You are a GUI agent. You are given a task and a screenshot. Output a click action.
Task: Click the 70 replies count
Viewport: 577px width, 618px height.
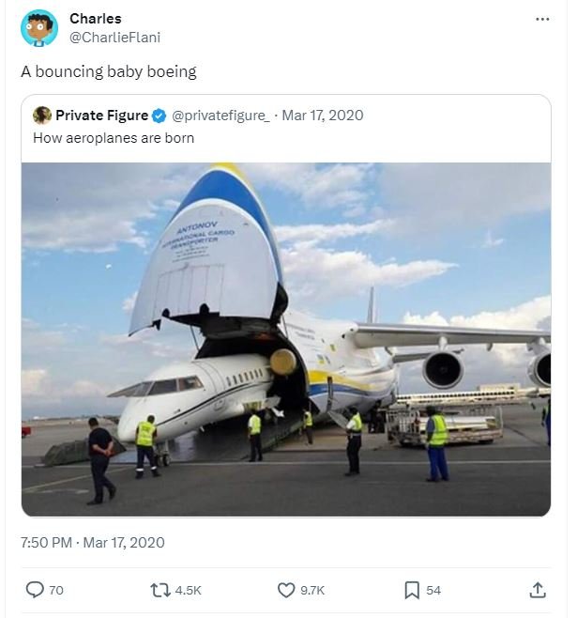pyautogui.click(x=56, y=590)
